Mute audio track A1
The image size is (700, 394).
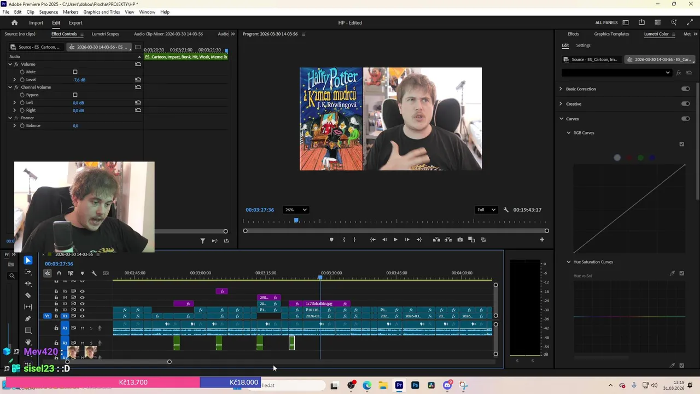pos(82,328)
